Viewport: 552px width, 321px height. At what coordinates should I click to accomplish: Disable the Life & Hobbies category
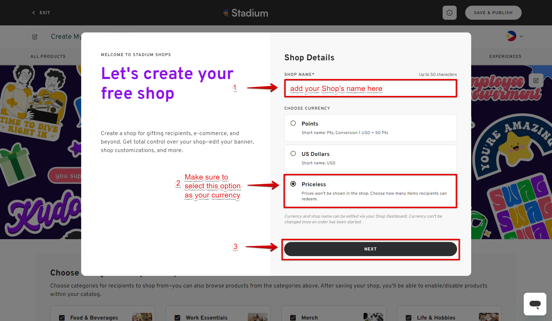point(408,317)
